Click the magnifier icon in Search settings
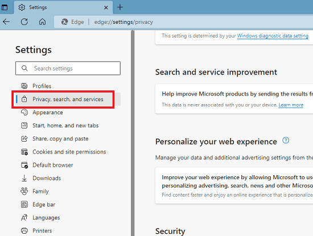Screen dimensions: 313x236 coord(24,68)
